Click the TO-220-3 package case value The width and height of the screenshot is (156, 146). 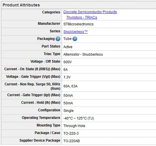pos(71,133)
